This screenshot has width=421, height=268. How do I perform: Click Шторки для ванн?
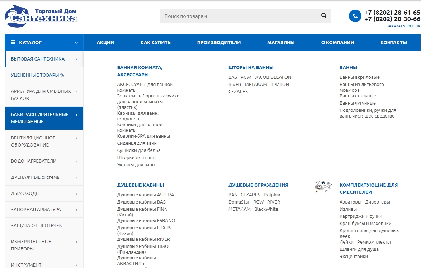(x=136, y=158)
